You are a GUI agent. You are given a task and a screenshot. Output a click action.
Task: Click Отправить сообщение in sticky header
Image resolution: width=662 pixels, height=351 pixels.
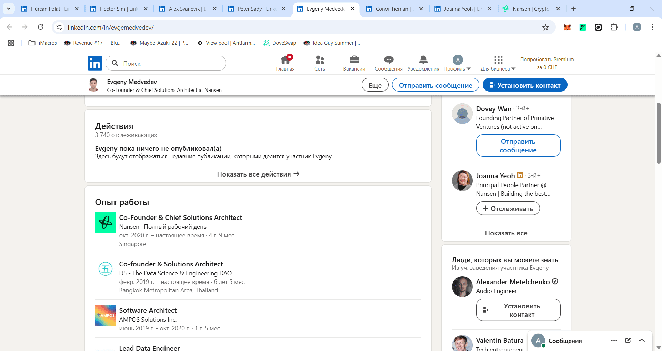[x=435, y=85]
